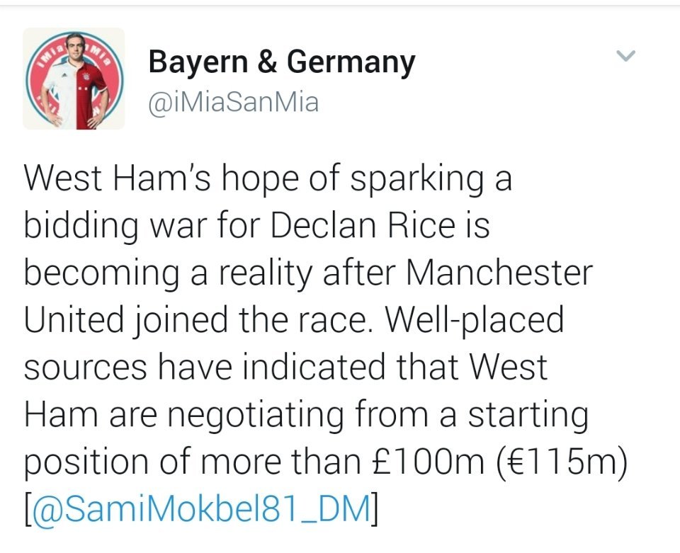Screen dimensions: 680x553
Task: Click the word 'Germany' in account name
Action: pos(351,64)
